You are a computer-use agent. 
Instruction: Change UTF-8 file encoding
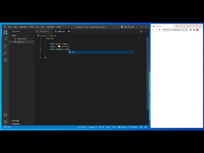101,127
